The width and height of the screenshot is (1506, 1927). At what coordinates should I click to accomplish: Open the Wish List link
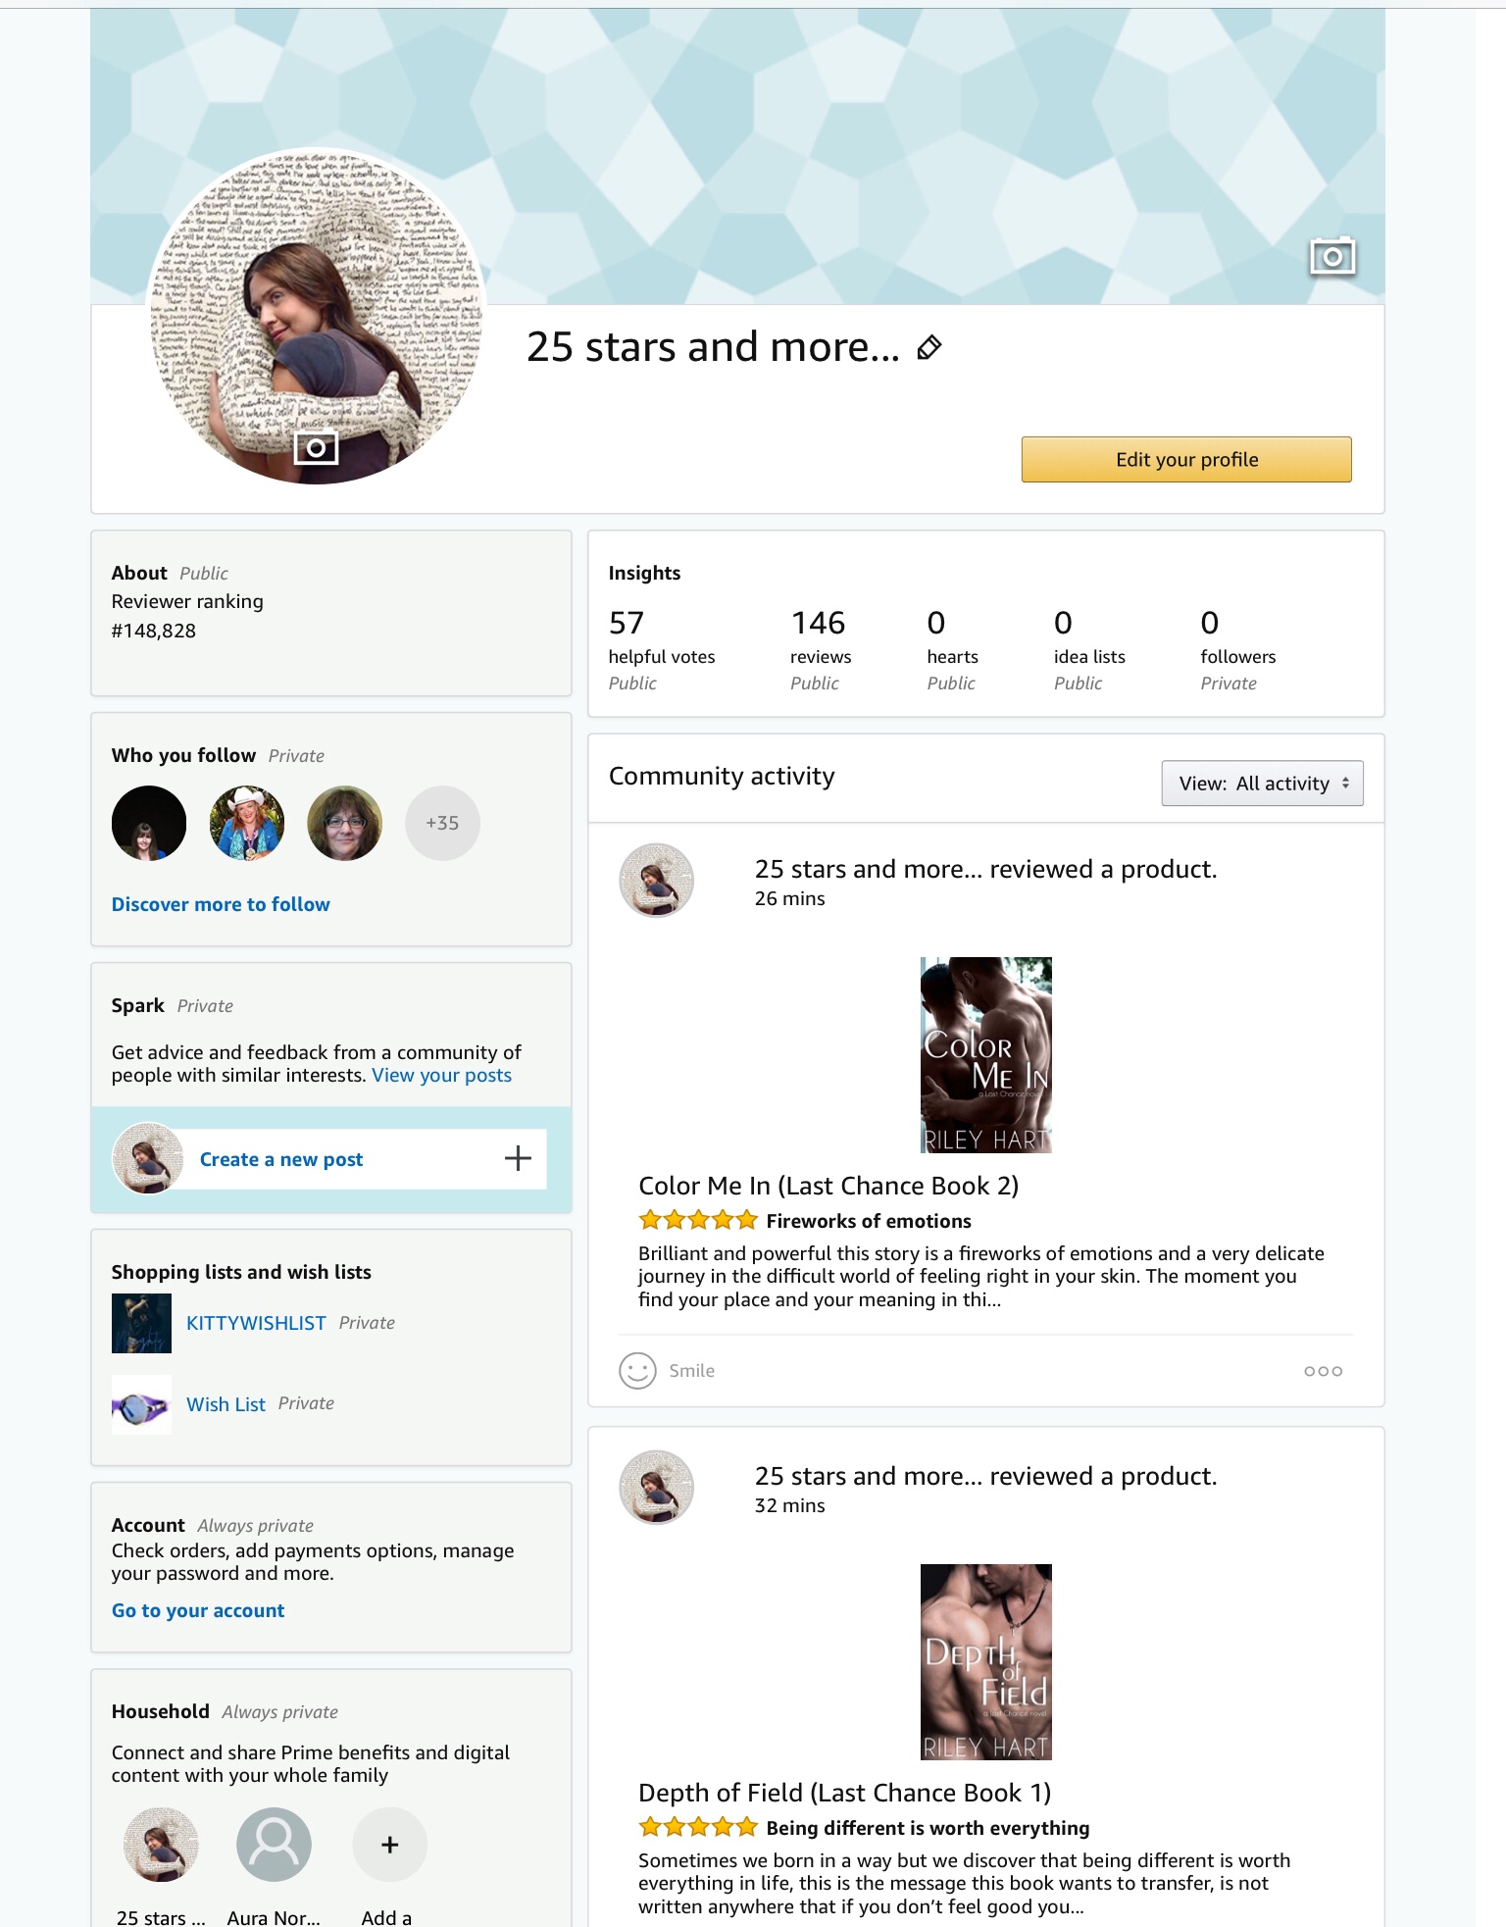click(226, 1404)
